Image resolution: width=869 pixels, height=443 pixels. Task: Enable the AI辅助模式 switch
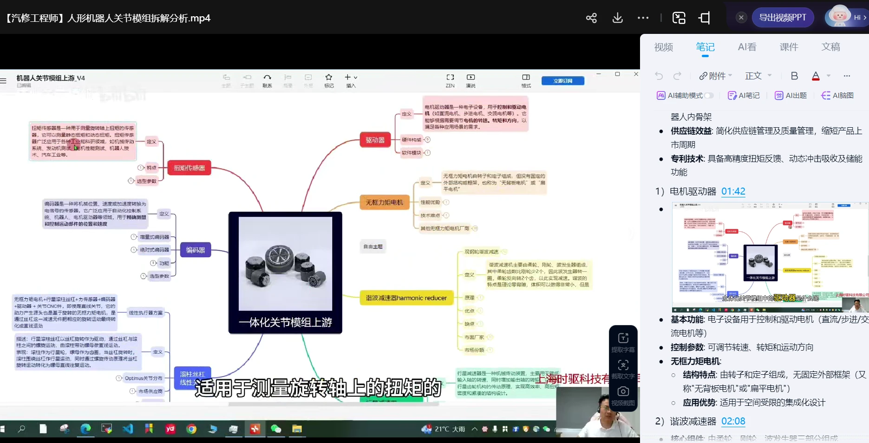[709, 95]
